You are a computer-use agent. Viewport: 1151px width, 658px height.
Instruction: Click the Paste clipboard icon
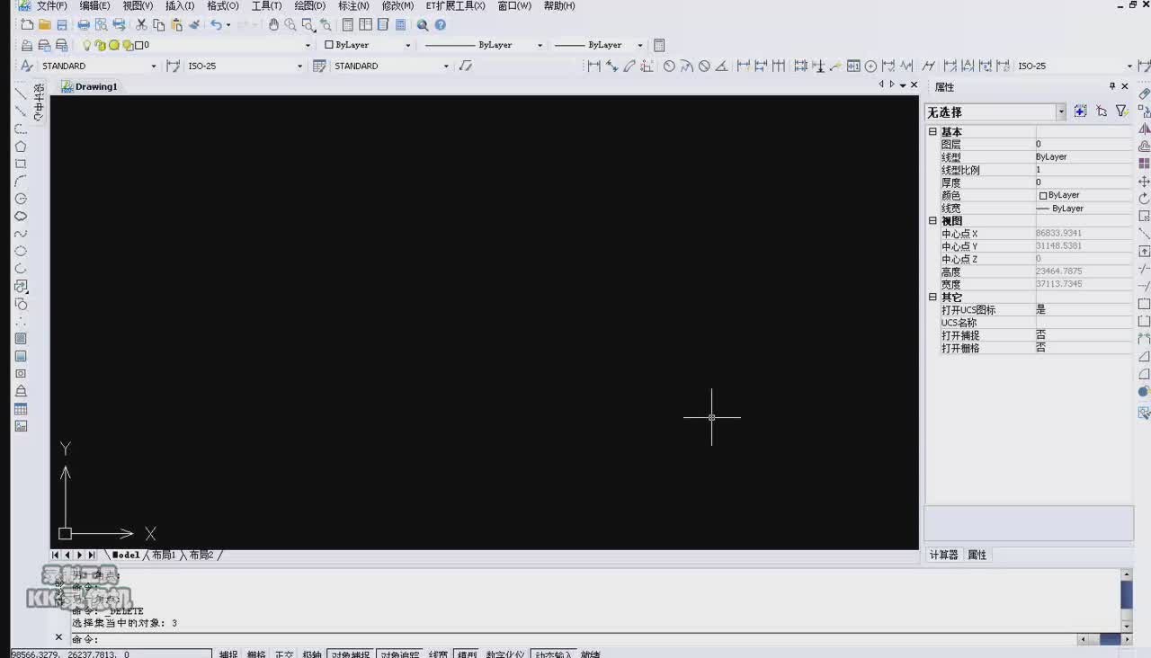[176, 25]
